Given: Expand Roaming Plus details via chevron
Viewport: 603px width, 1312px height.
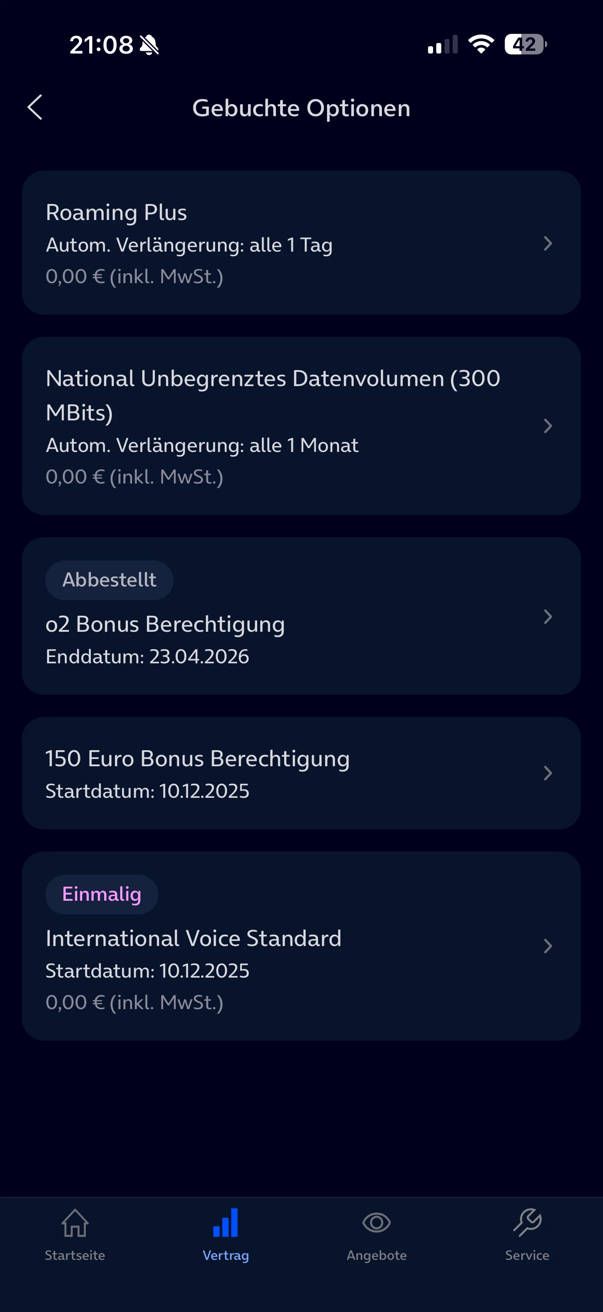Looking at the screenshot, I should [x=548, y=243].
